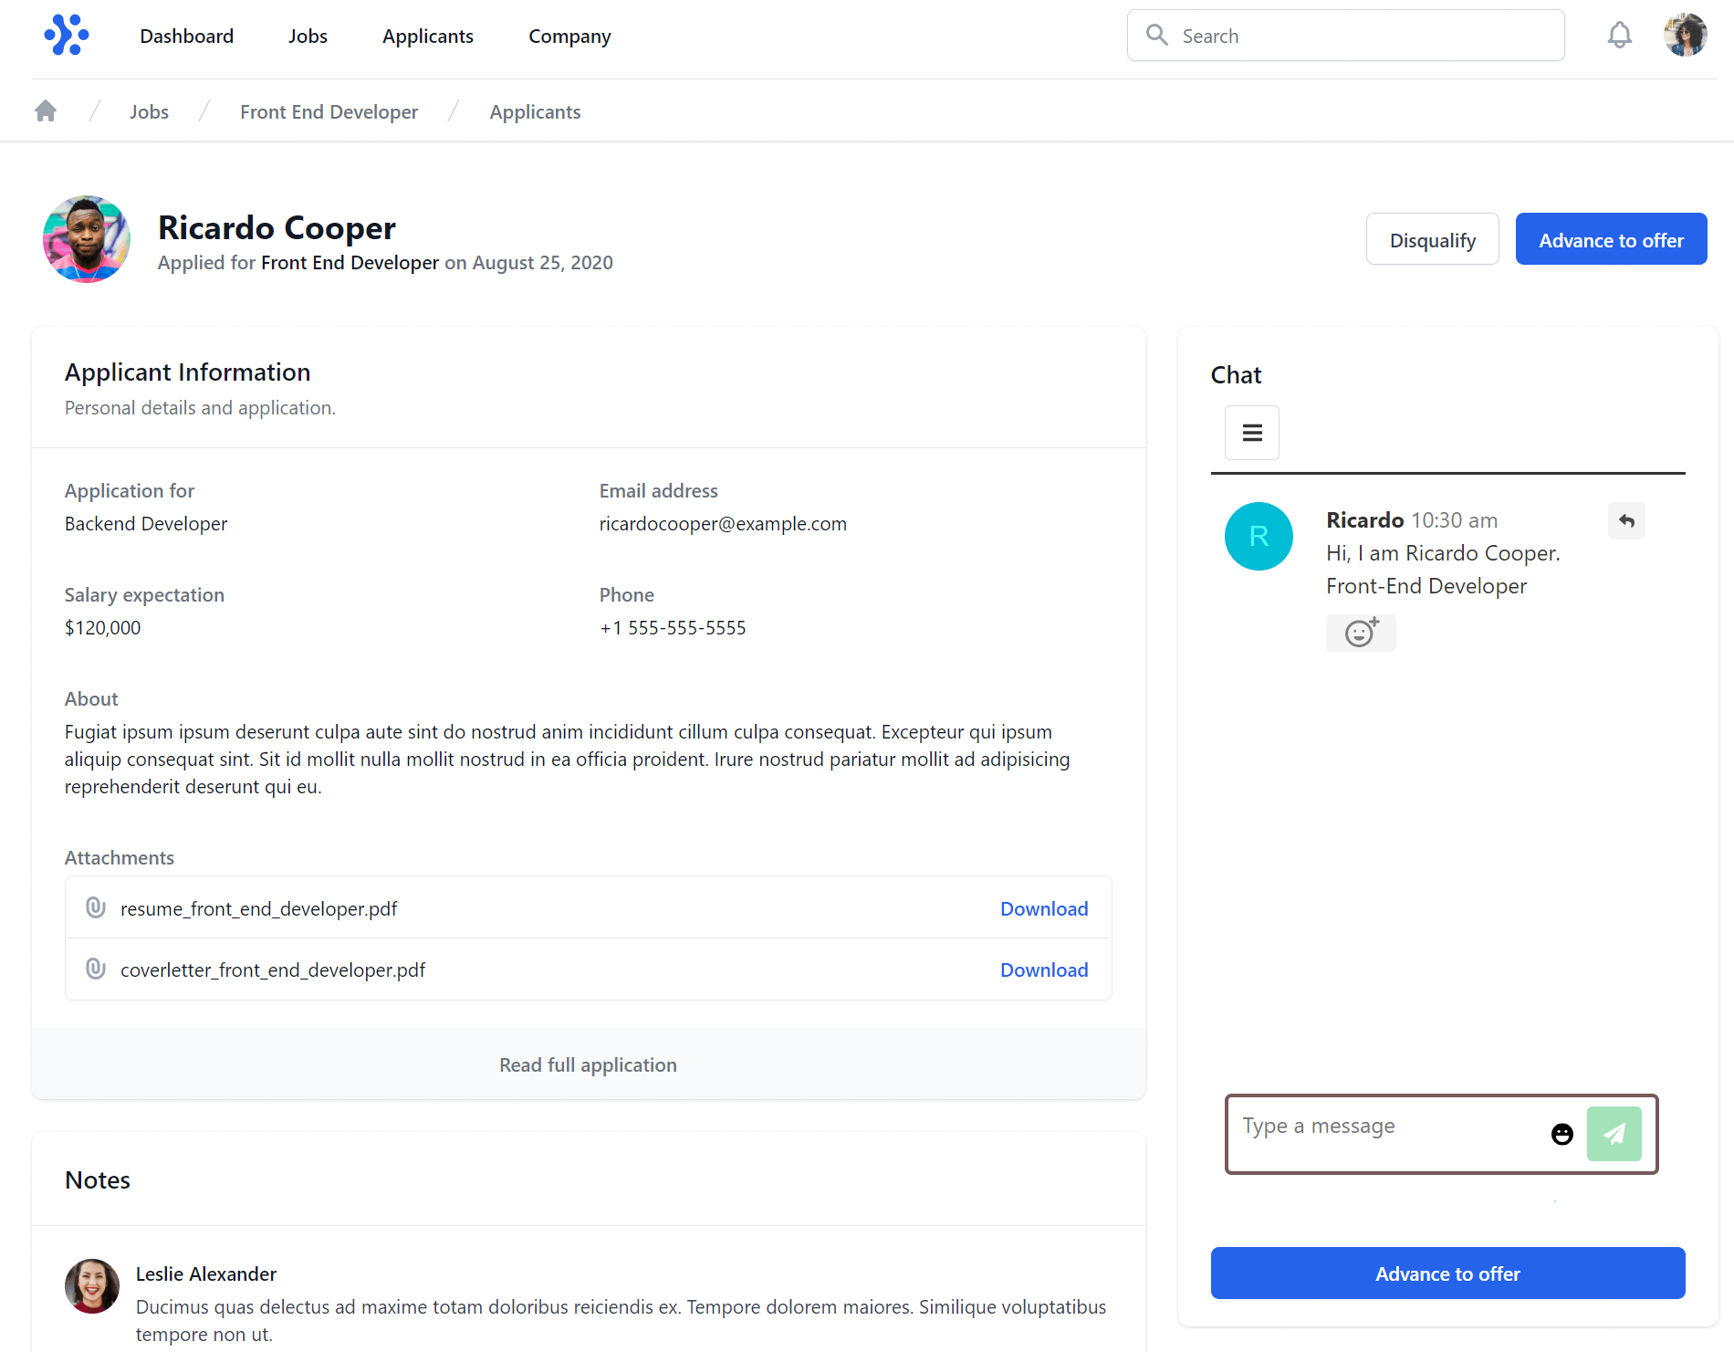Viewport: 1734px width, 1352px height.
Task: Advance Ricardo Cooper to offer
Action: click(x=1611, y=239)
